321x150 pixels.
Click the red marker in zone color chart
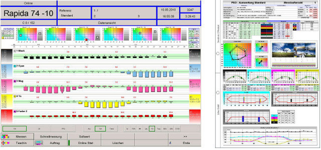(x=86, y=39)
